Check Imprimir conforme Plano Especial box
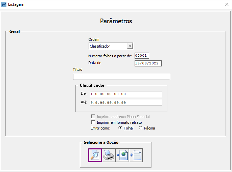Image resolution: width=232 pixels, height=172 pixels. [x=93, y=117]
